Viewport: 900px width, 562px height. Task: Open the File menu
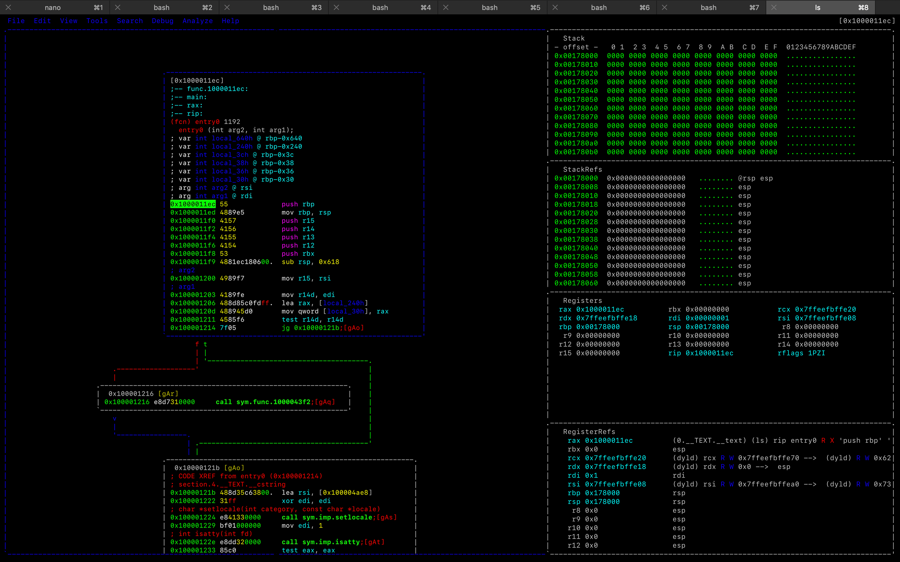16,21
